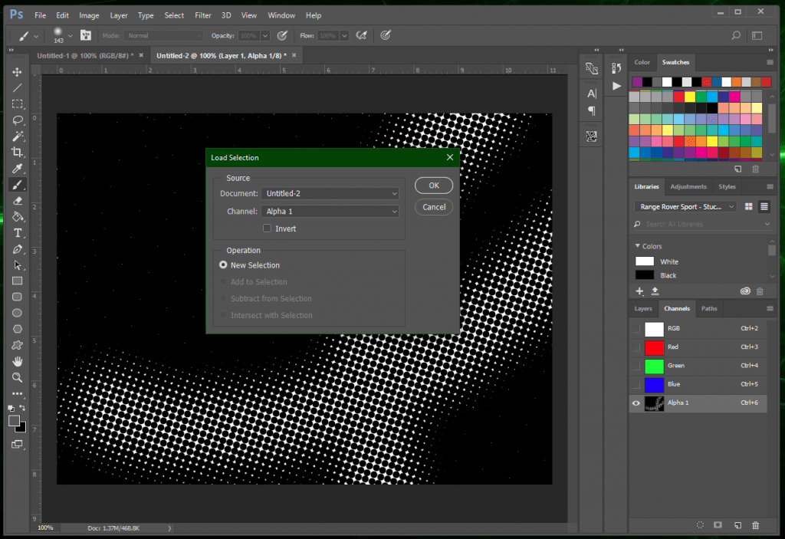Open the Flow dropdown arrow

[x=344, y=35]
